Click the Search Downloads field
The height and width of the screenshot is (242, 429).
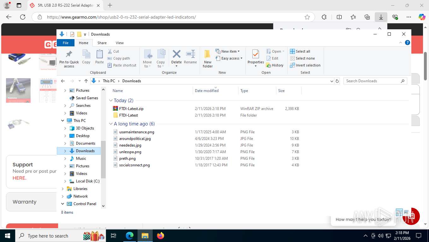[375, 81]
